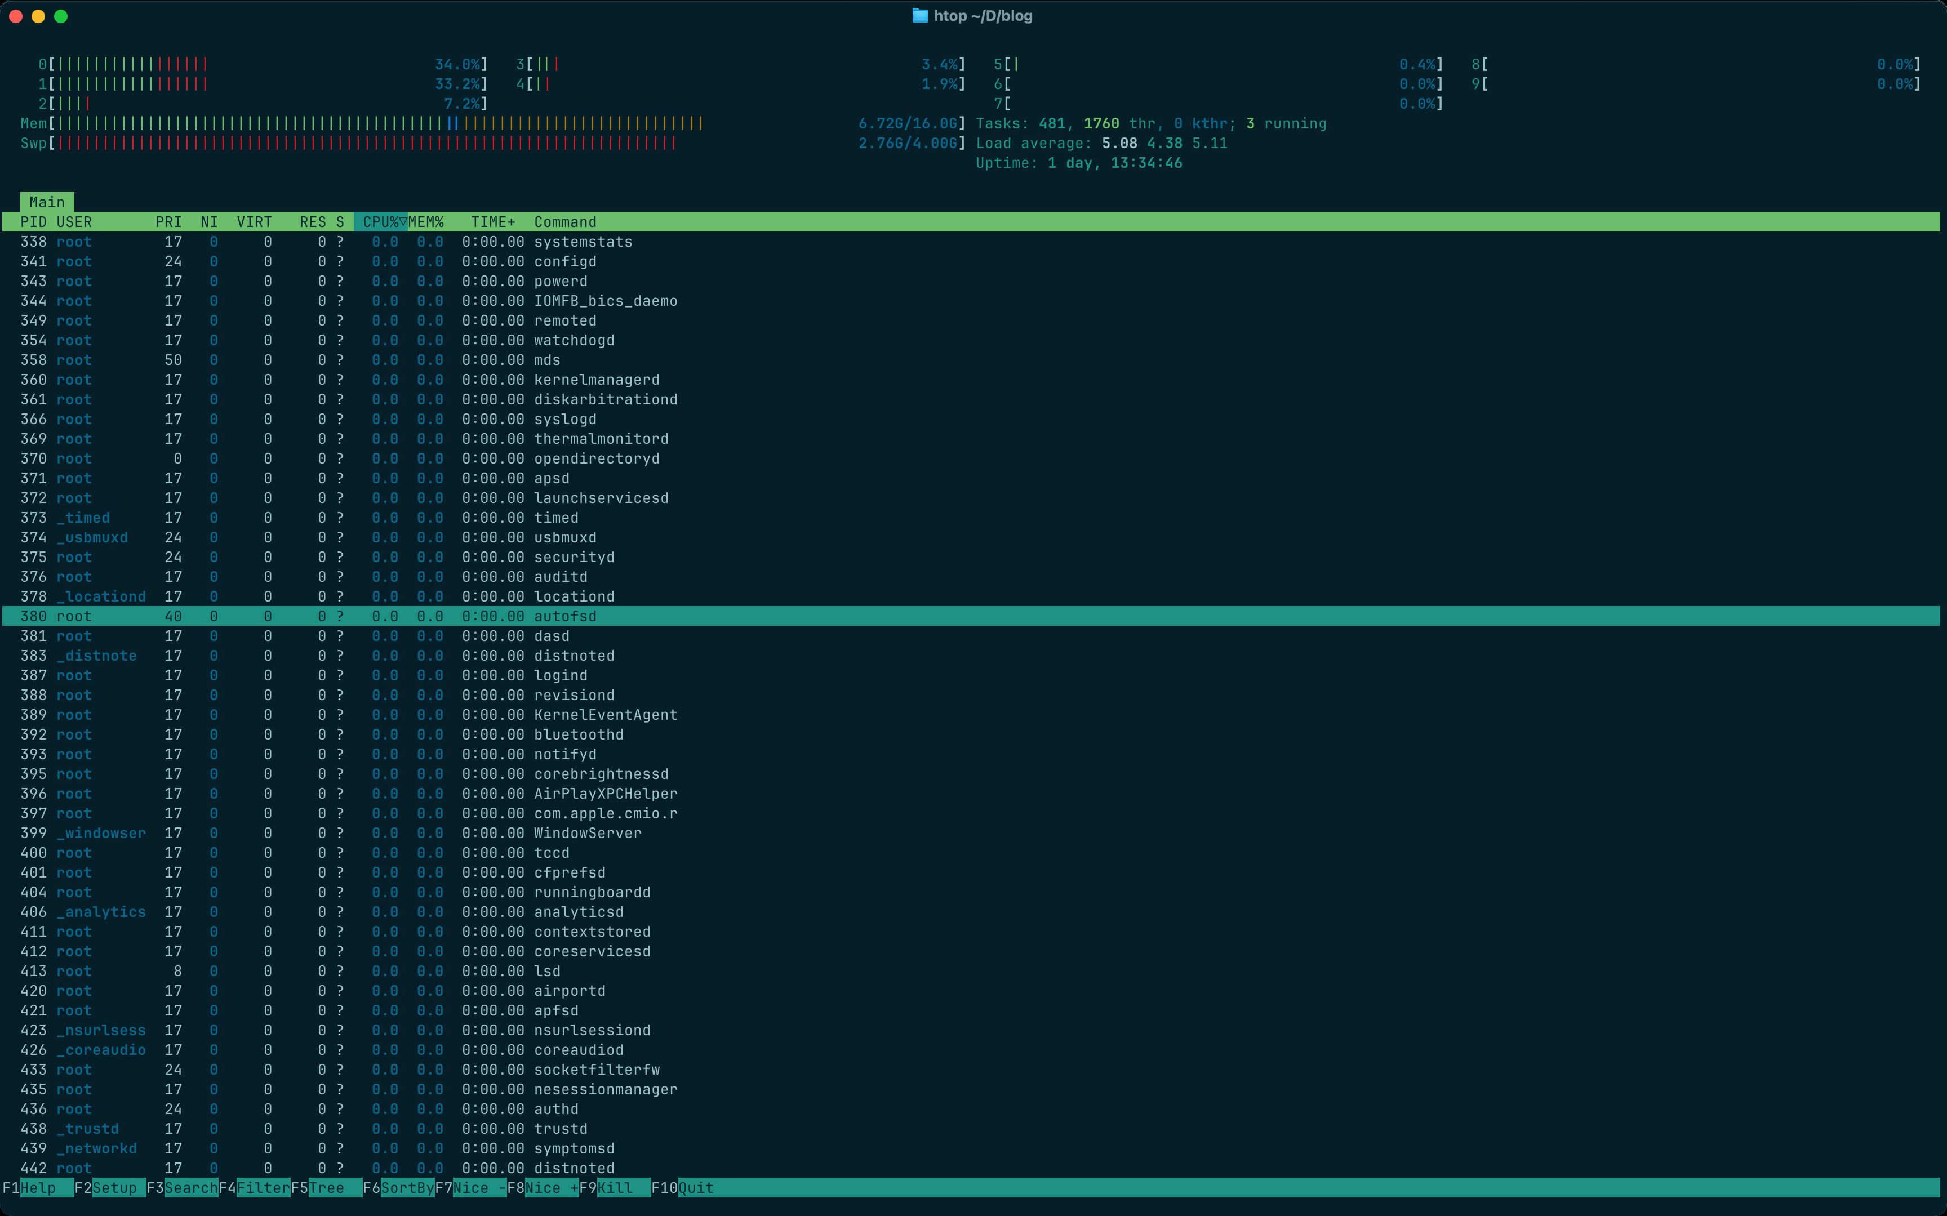Click the highlighted autofsd process row
Screen dimensions: 1947x1216
tap(971, 616)
